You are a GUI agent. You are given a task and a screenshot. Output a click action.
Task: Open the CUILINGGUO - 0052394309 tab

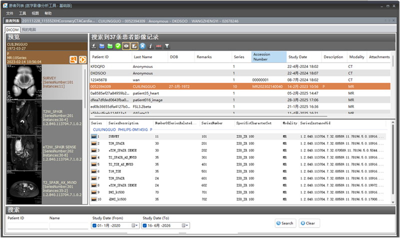pyautogui.click(x=121, y=21)
